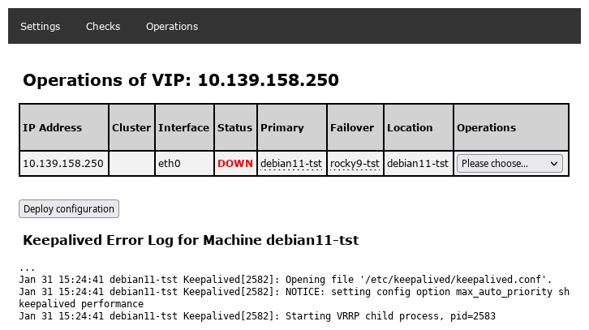Select the red DOWN status cell
The image size is (589, 330).
point(235,163)
